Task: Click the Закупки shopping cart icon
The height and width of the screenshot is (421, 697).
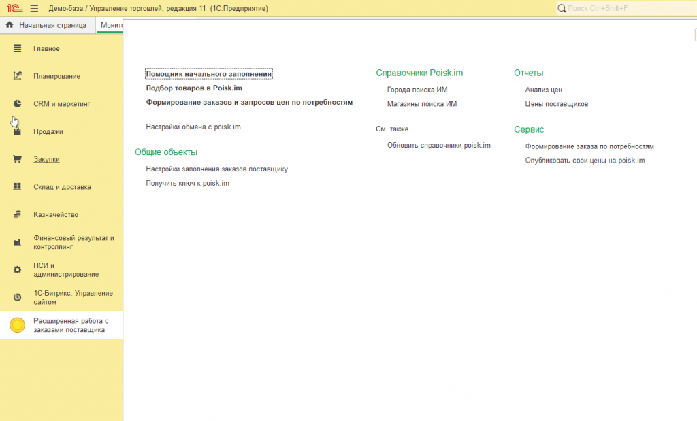Action: (x=17, y=159)
